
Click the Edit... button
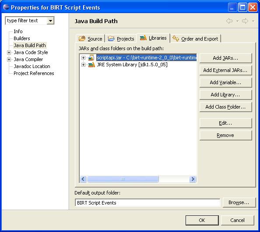pyautogui.click(x=226, y=123)
